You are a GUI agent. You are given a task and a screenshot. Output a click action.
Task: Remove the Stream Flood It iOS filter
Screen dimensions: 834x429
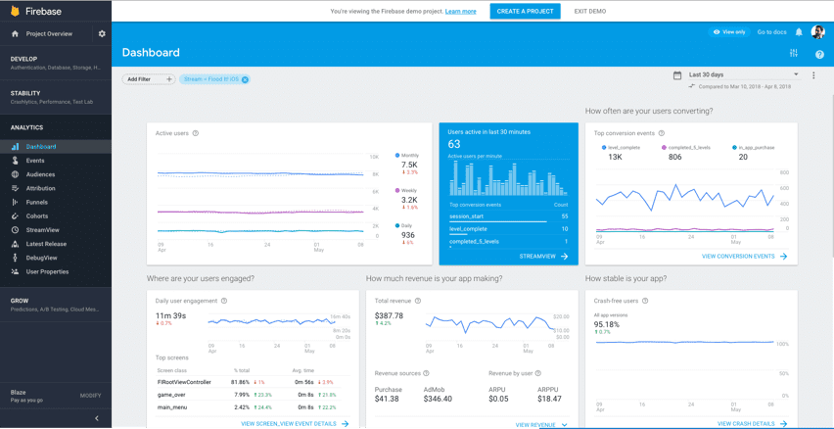245,79
